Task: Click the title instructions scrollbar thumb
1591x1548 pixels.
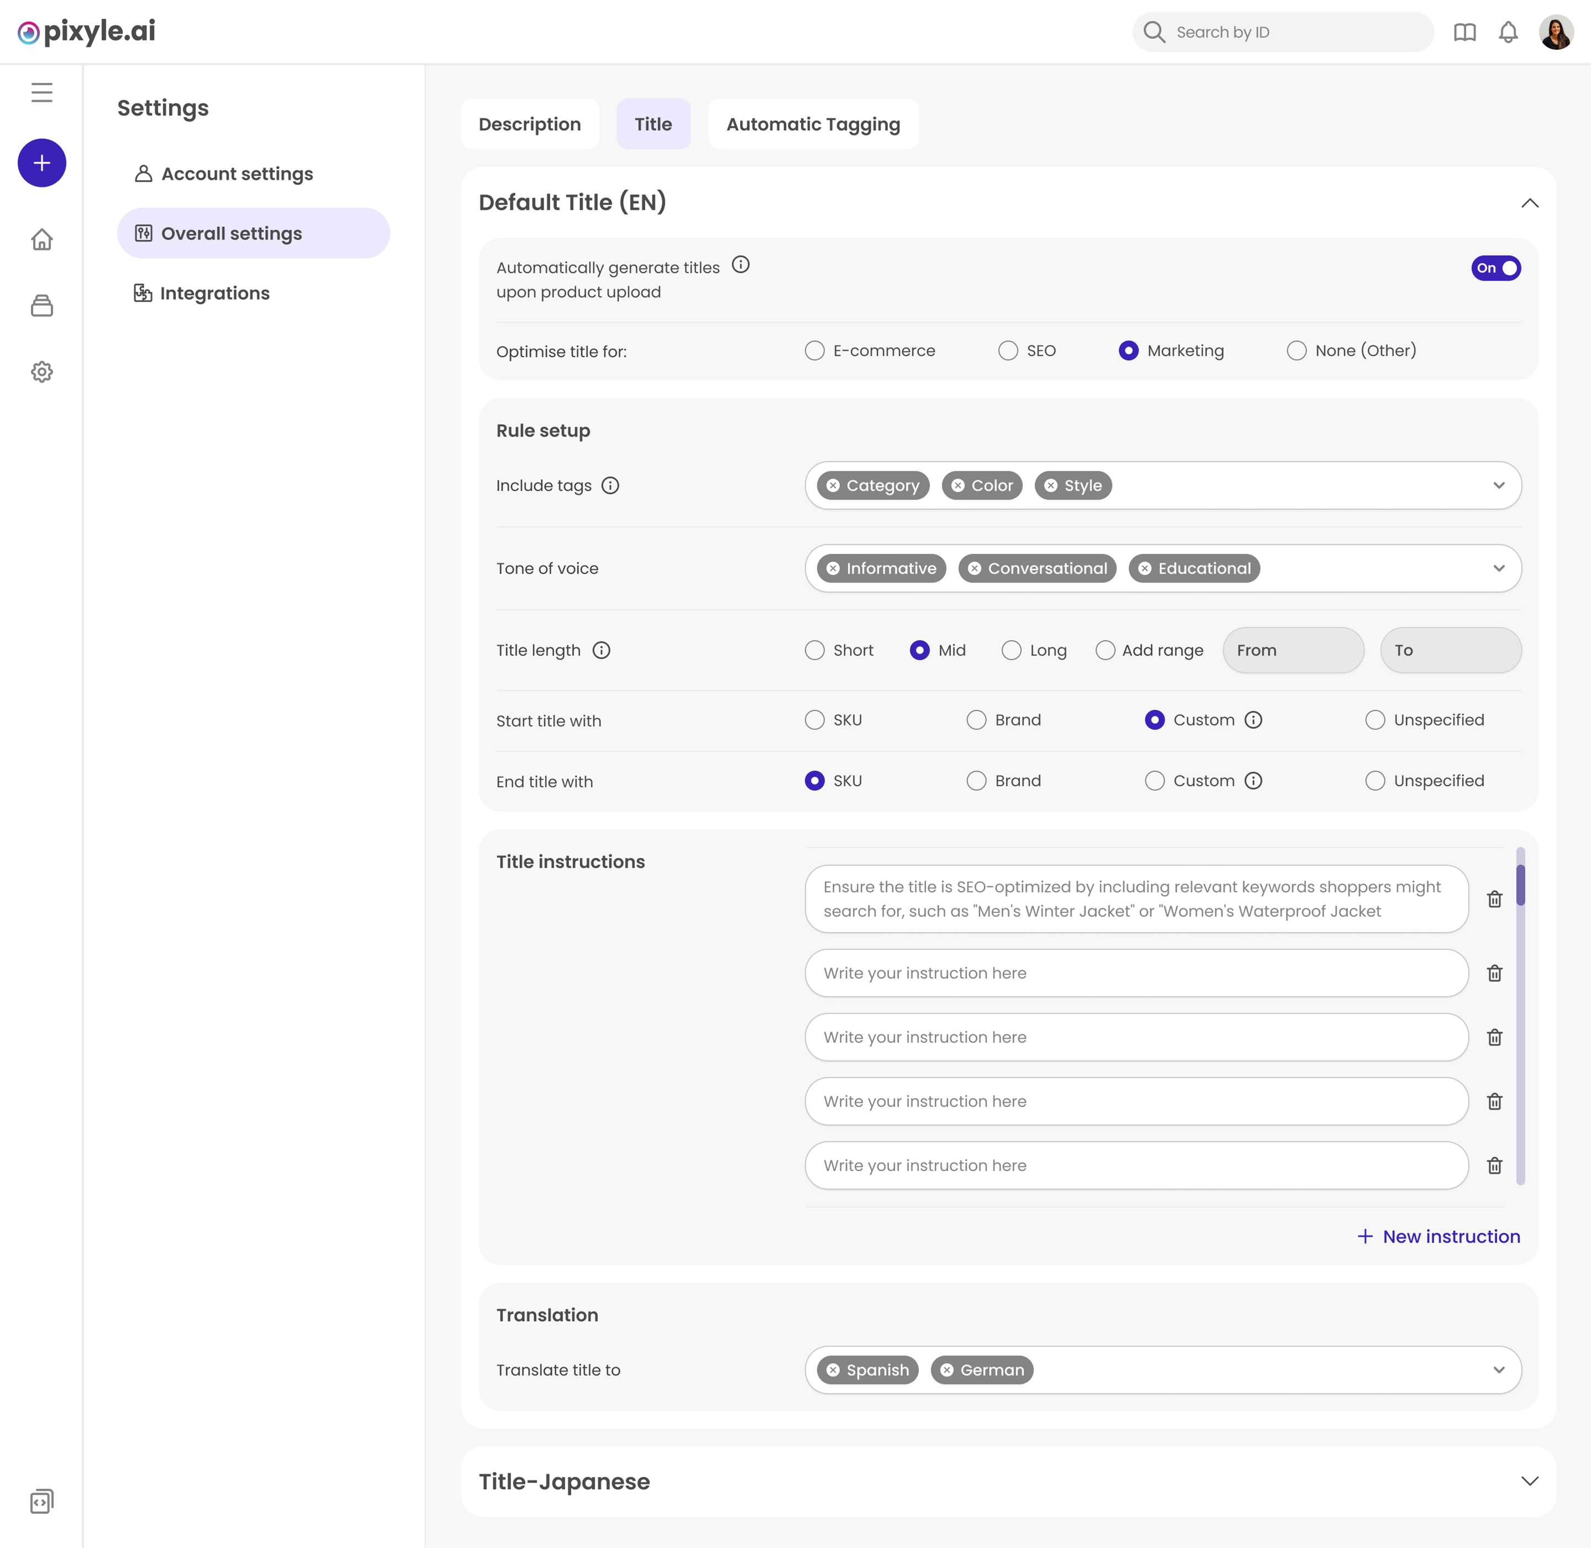Action: [1519, 884]
